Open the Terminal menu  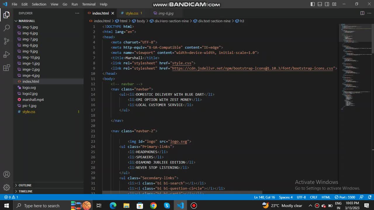pyautogui.click(x=89, y=4)
